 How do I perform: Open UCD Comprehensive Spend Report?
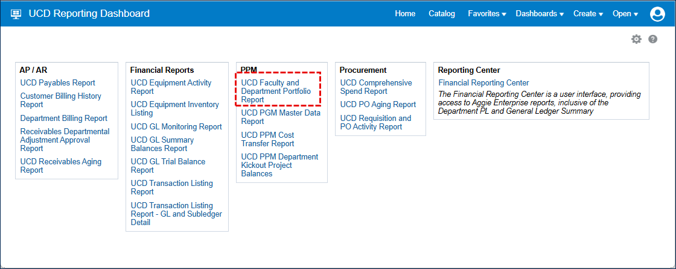375,87
